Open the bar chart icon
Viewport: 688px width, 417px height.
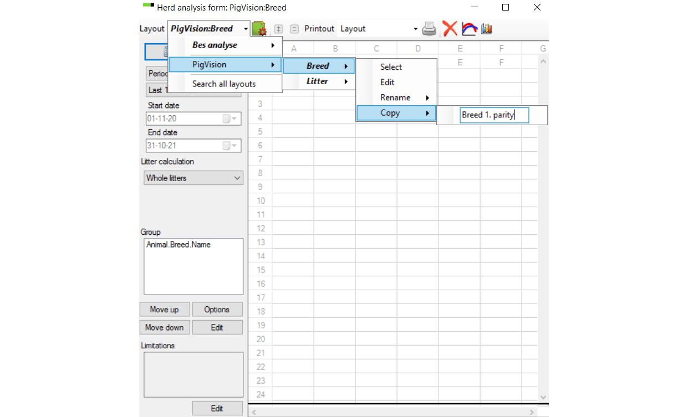pyautogui.click(x=487, y=29)
